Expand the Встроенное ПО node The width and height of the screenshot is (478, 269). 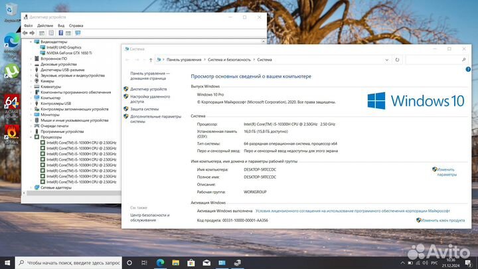point(31,58)
